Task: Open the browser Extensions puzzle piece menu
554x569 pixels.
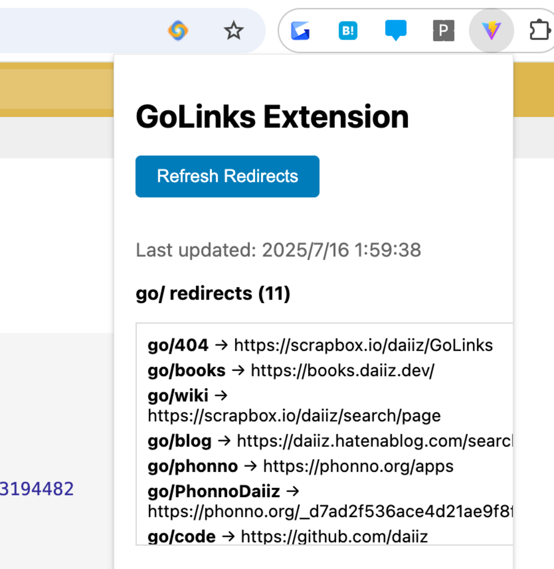Action: point(540,30)
